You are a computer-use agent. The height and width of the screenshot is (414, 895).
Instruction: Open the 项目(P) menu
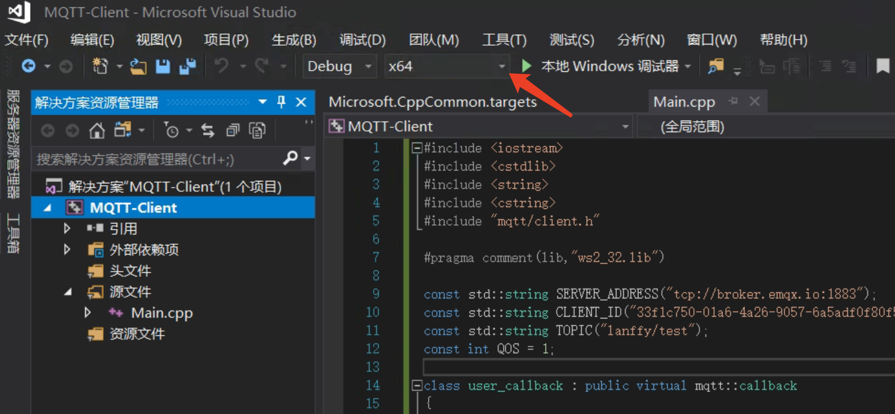click(x=226, y=40)
